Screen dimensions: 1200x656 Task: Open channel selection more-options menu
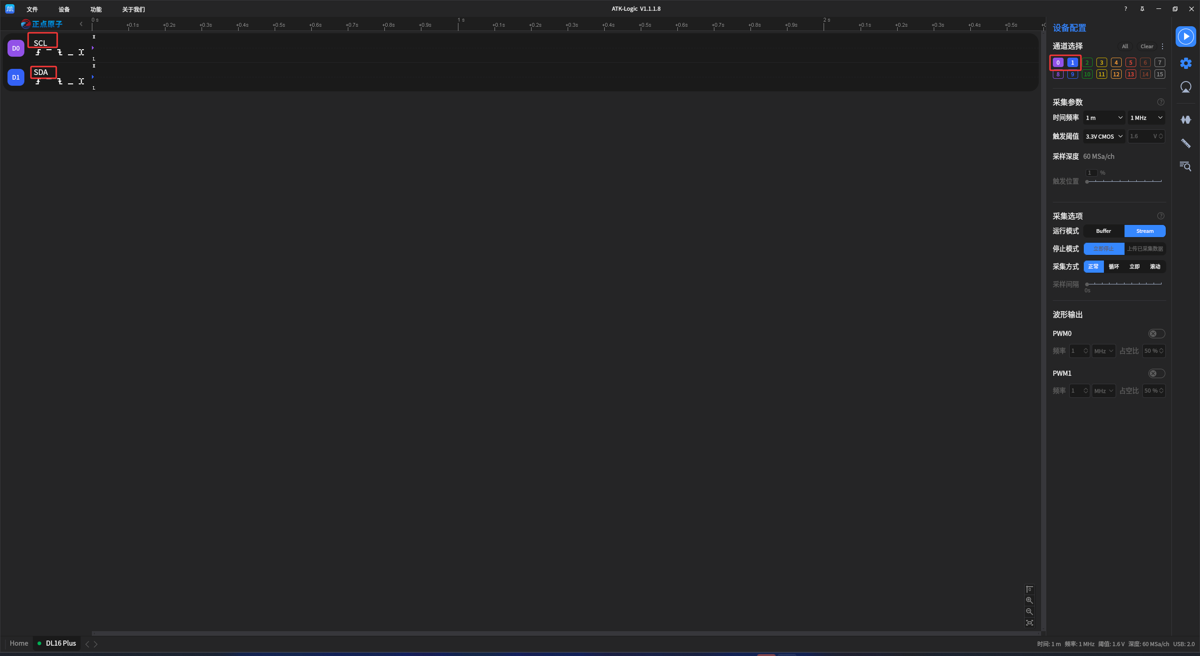click(x=1162, y=46)
